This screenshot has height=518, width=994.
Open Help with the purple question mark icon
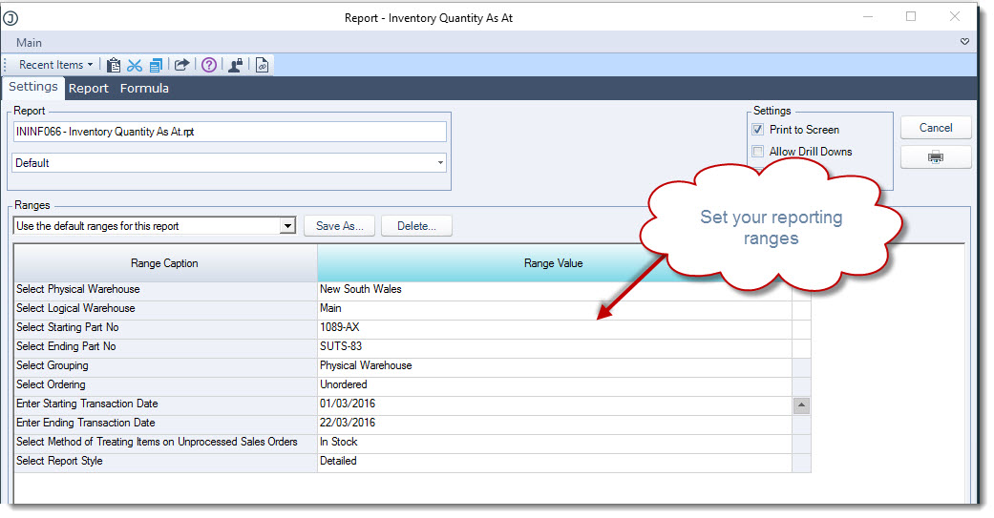click(209, 65)
